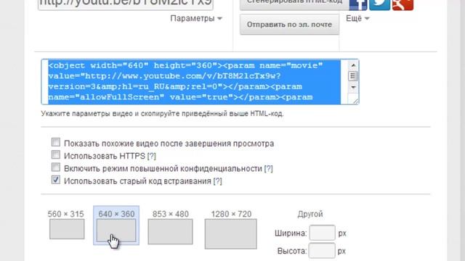Click the code box scroll up arrow
The width and height of the screenshot is (465, 261).
[353, 65]
